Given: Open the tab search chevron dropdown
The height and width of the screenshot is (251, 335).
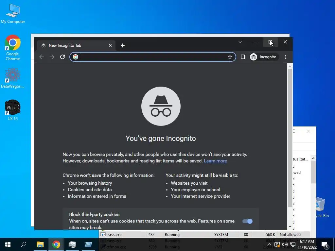Looking at the screenshot, I should point(240,42).
